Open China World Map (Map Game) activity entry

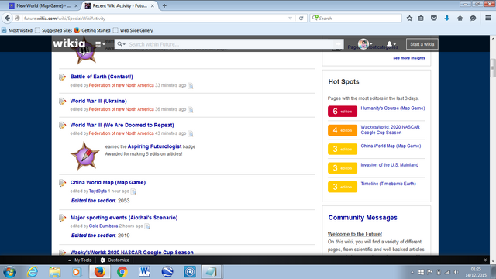[108, 182]
